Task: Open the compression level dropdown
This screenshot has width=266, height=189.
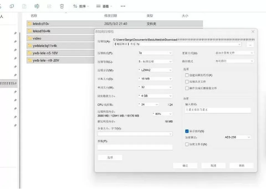Action: (x=155, y=61)
